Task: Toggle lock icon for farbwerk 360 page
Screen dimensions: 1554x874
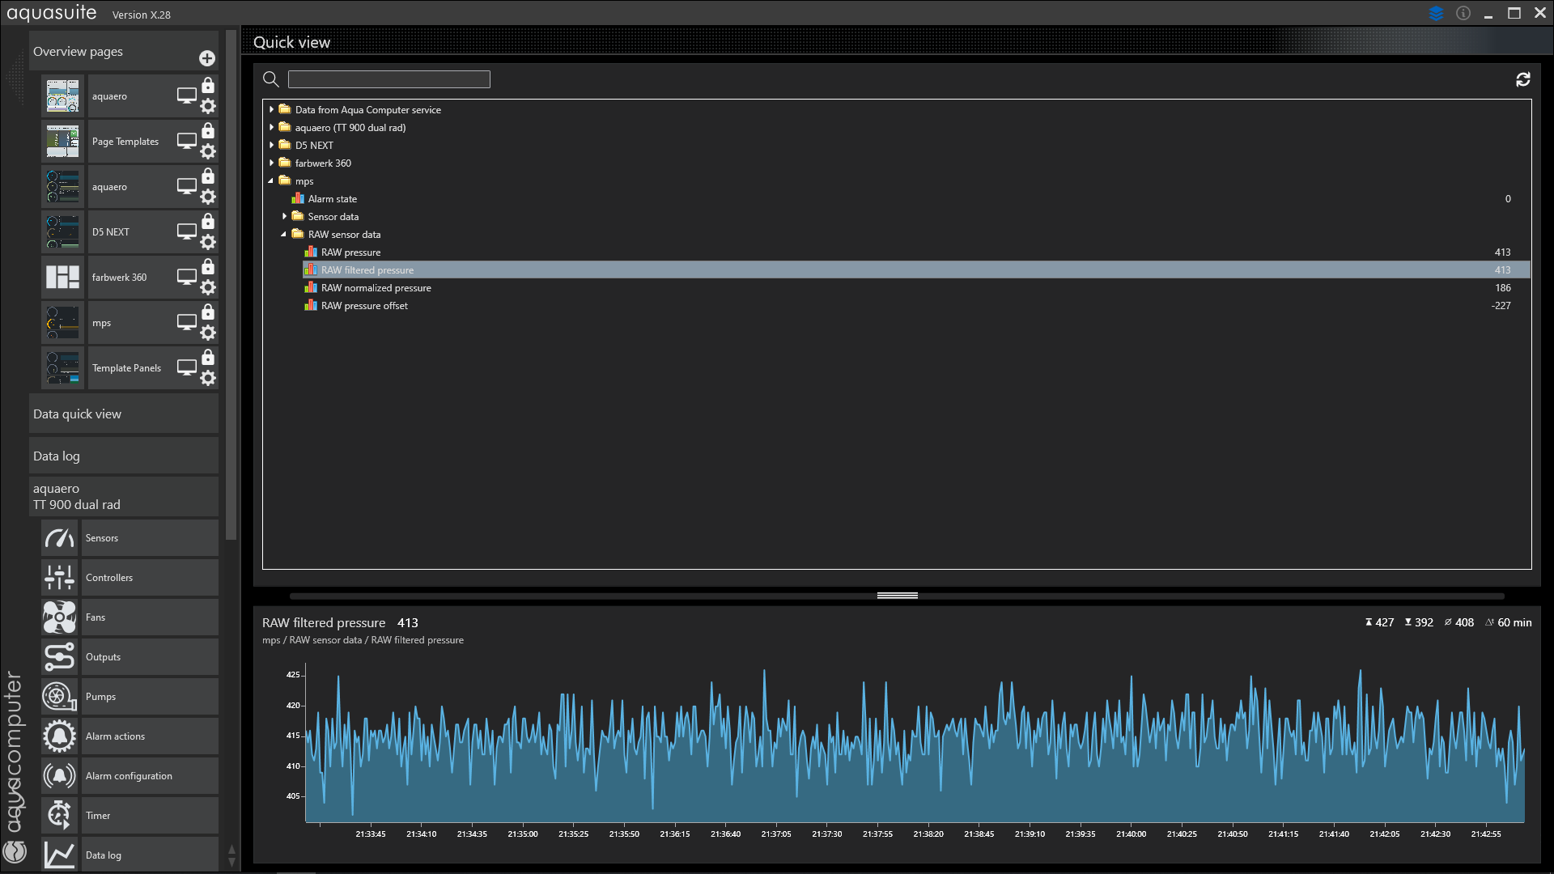Action: pos(208,267)
